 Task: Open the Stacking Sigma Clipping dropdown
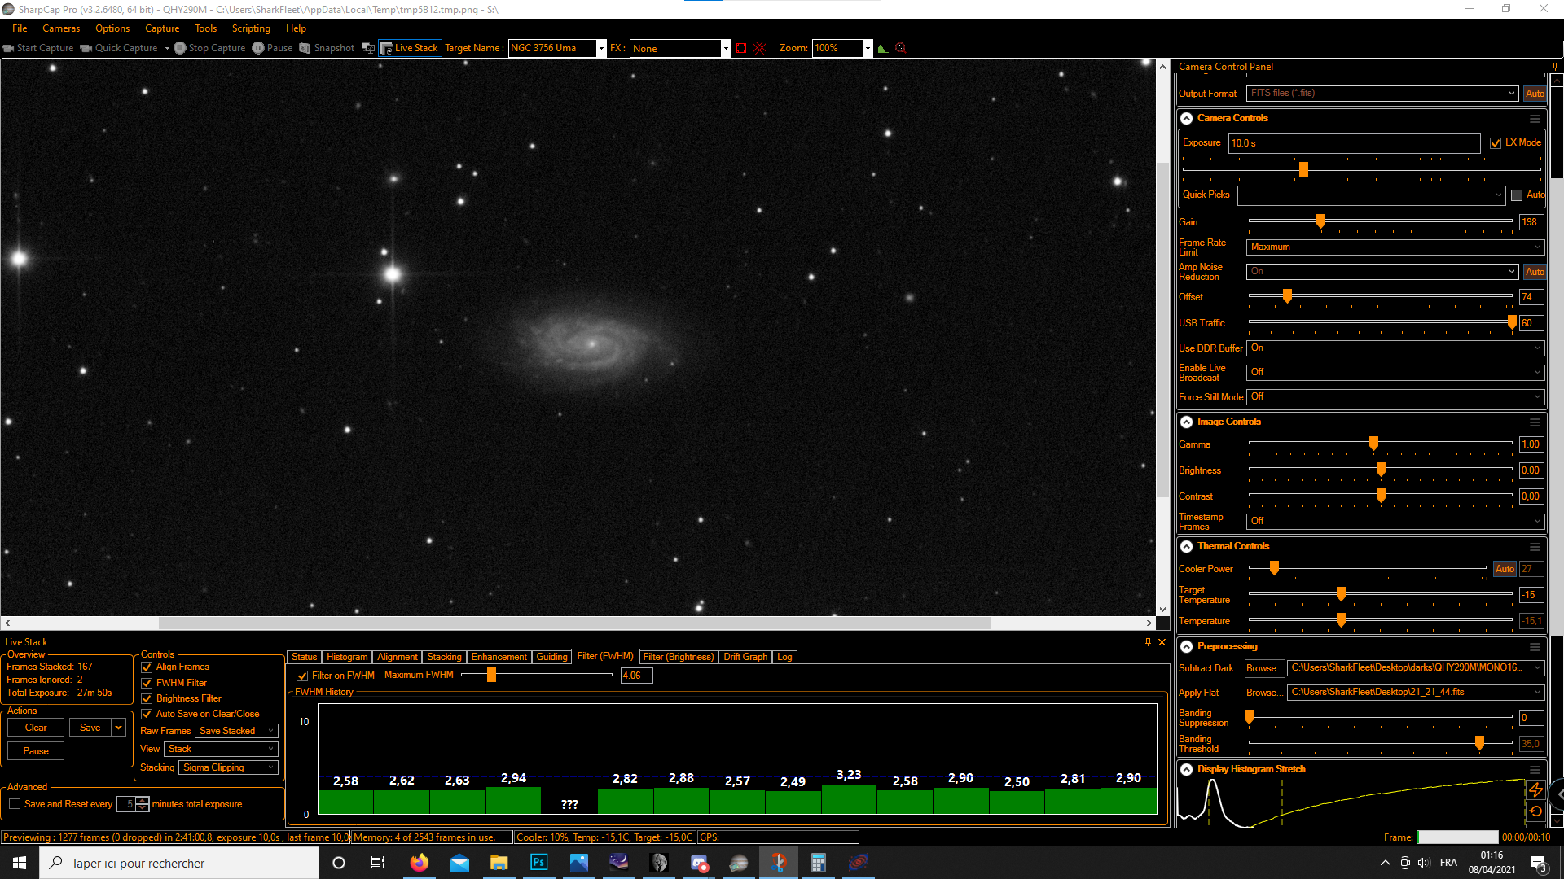tap(228, 767)
